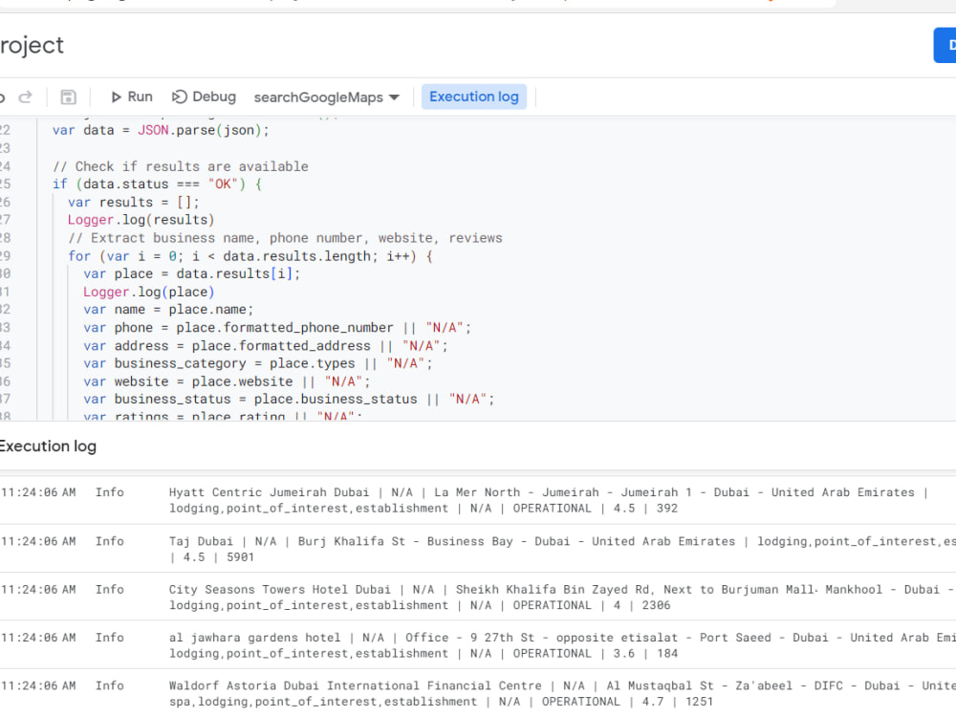The image size is (956, 717).
Task: Click timestamp in the City Seasons row
Action: pyautogui.click(x=38, y=590)
